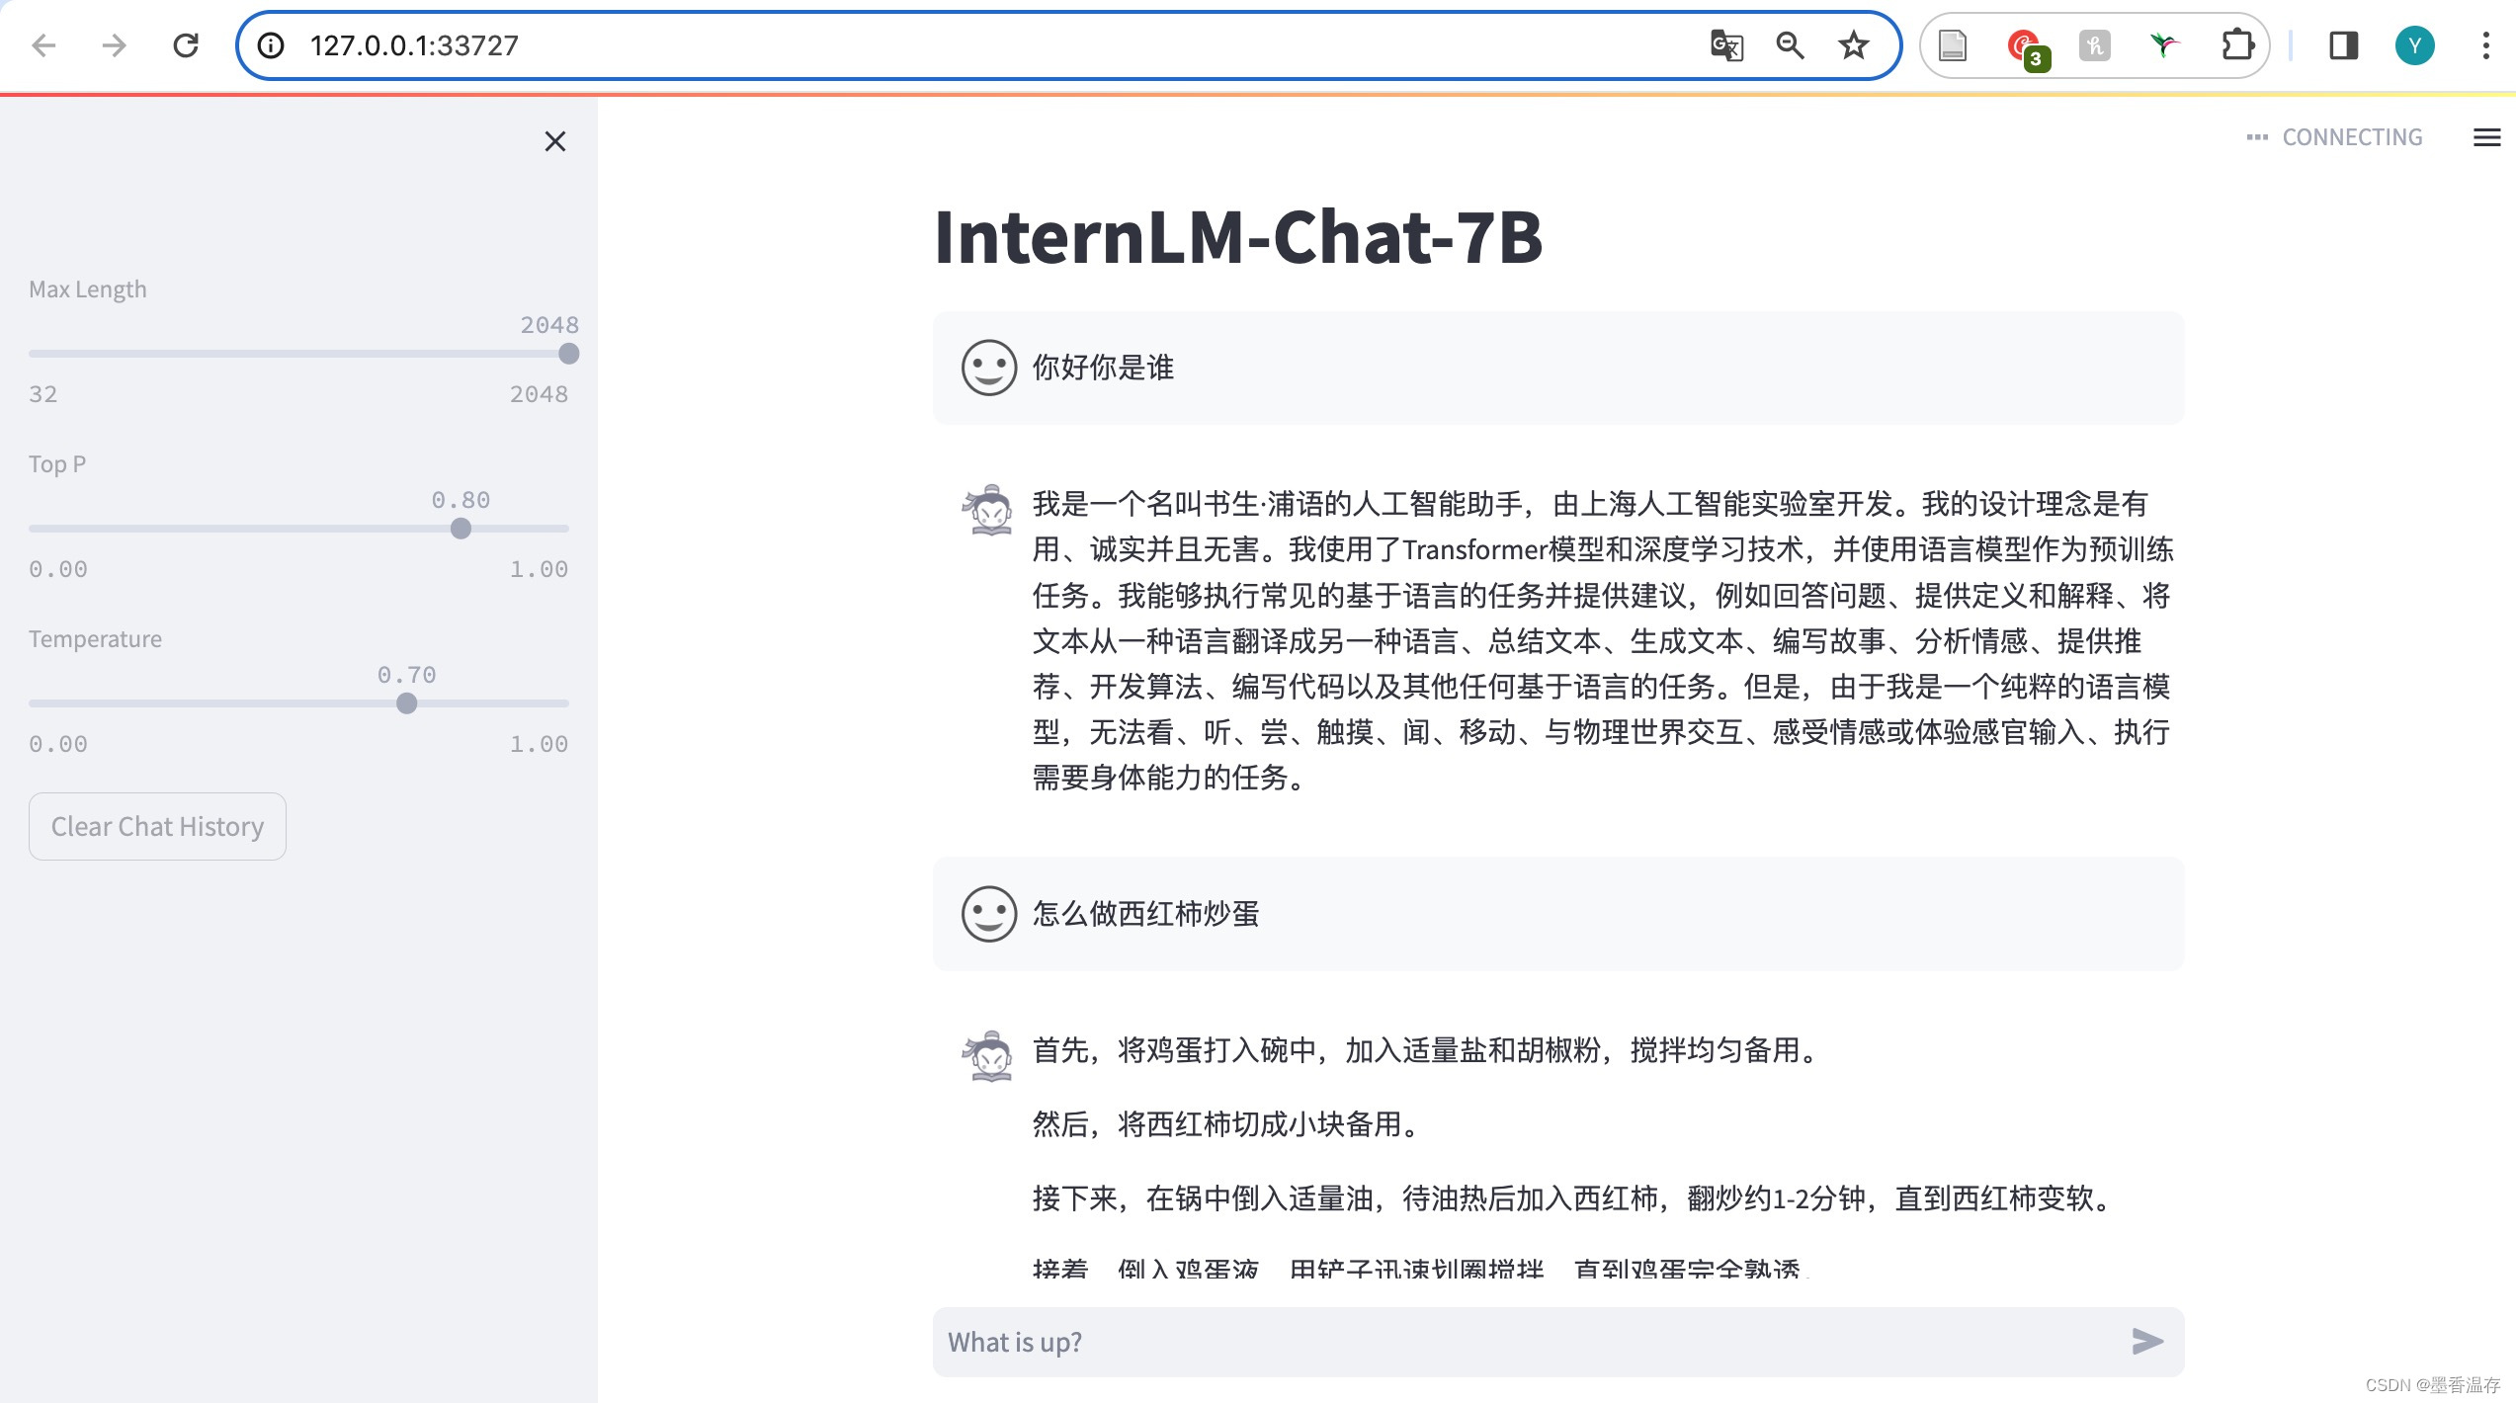The image size is (2516, 1403).
Task: Open the Google Translate page icon
Action: 1726,45
